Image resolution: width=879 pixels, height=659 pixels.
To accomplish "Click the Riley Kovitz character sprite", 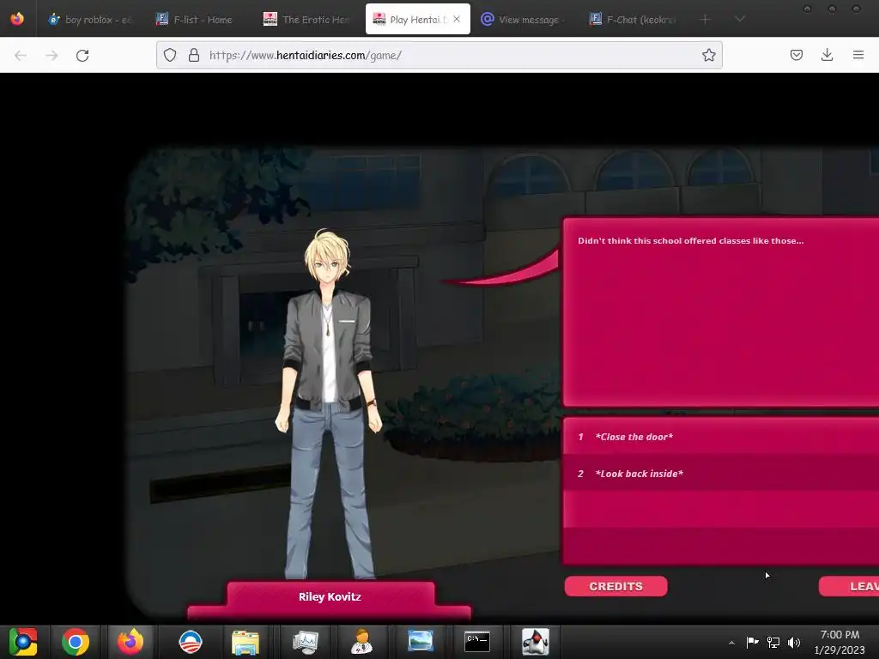I will pyautogui.click(x=329, y=403).
